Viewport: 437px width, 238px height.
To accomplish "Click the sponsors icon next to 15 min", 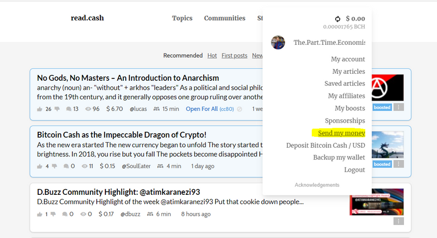I will pyautogui.click(x=156, y=109).
